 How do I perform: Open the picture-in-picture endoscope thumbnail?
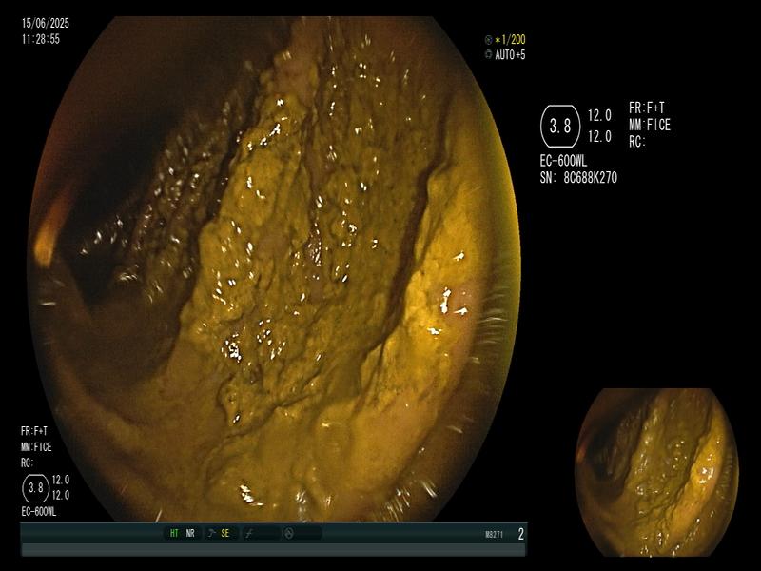pyautogui.click(x=656, y=472)
